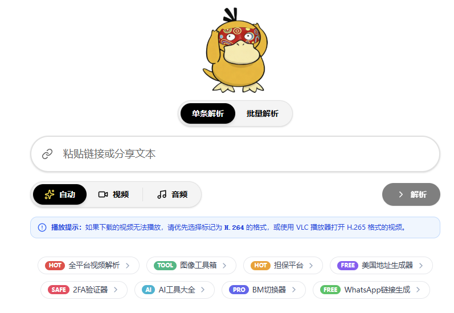The width and height of the screenshot is (454, 313).
Task: Focus the 粘贴链接或分享文本 input field
Action: (x=235, y=154)
